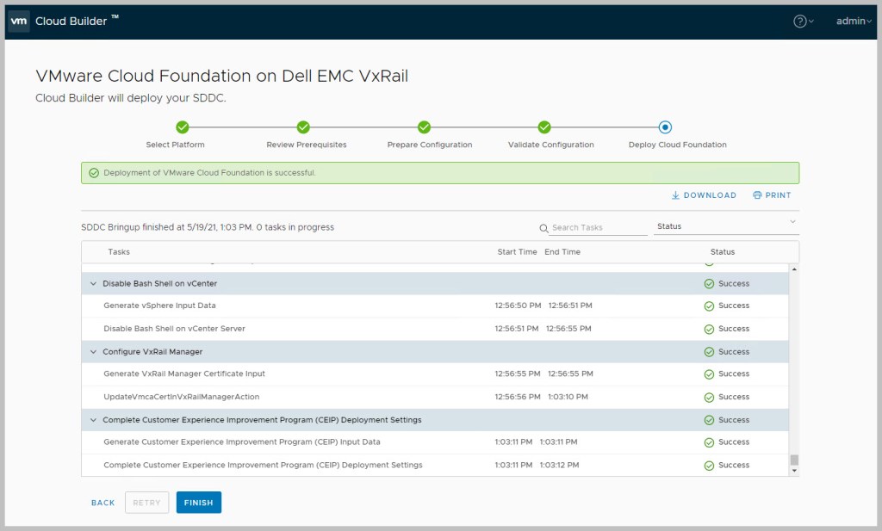The height and width of the screenshot is (531, 882).
Task: Go Back to the previous step
Action: [102, 503]
